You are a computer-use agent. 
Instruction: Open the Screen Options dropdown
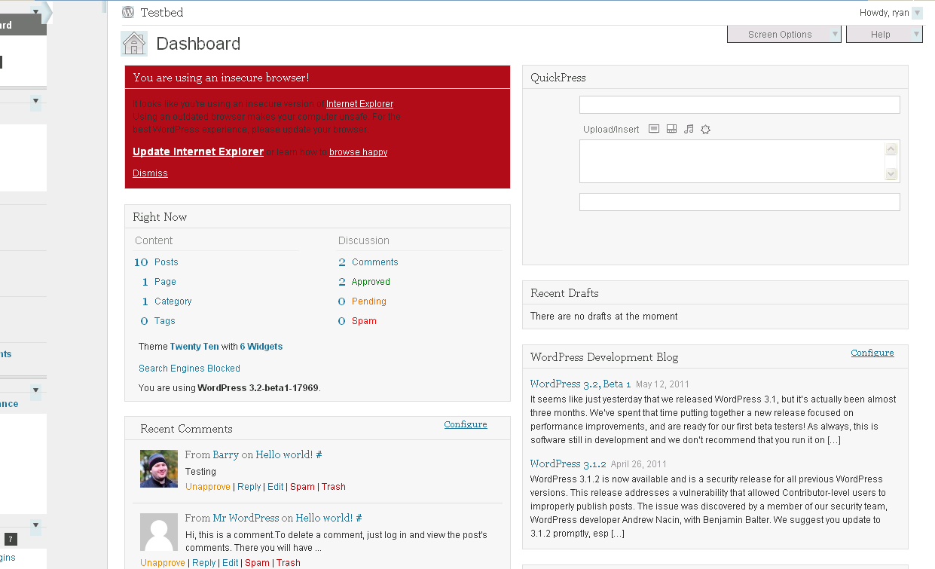click(x=783, y=35)
